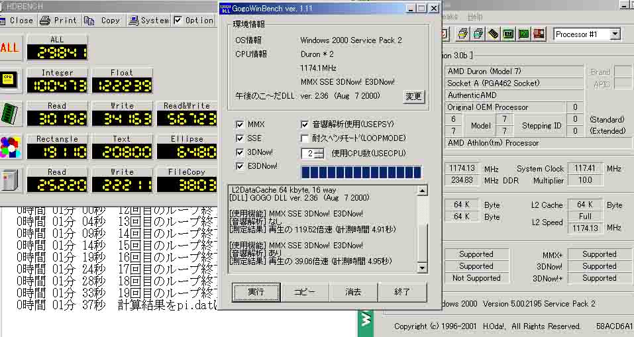Click the 'Original OEM Processor' field
The image size is (634, 337).
505,107
